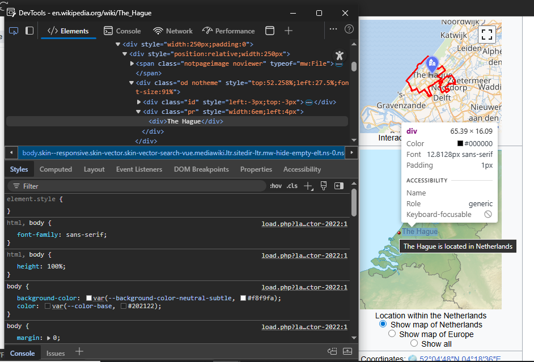Open the Computed styles tab
Viewport: 534px width, 362px height.
[56, 169]
